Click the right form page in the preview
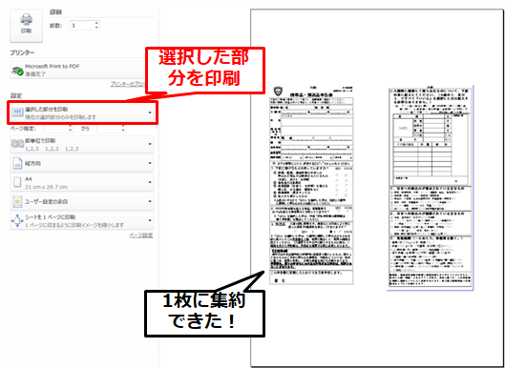The height and width of the screenshot is (368, 505). pyautogui.click(x=430, y=188)
